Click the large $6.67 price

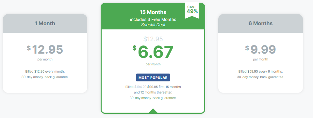tap(153, 52)
